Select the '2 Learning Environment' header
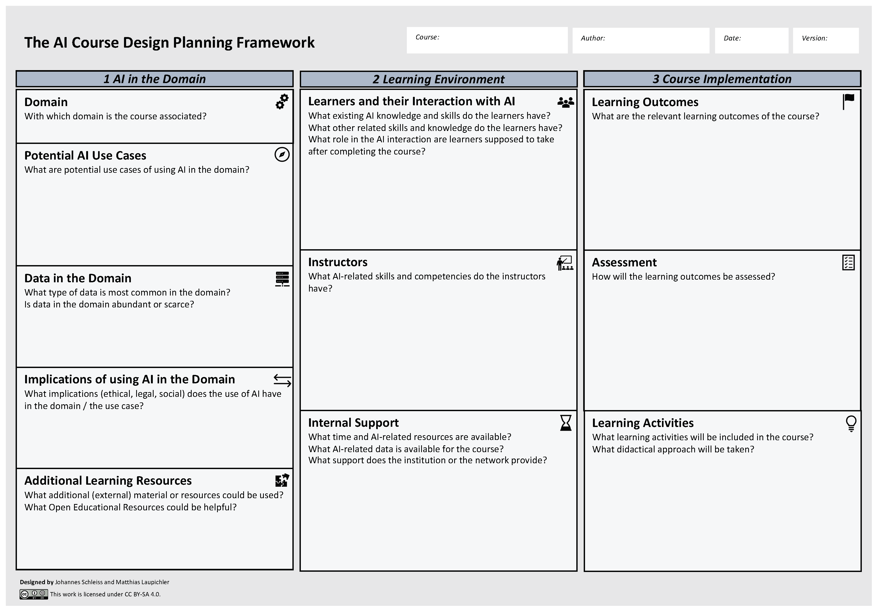Viewport: 879px width, 613px height. (438, 79)
